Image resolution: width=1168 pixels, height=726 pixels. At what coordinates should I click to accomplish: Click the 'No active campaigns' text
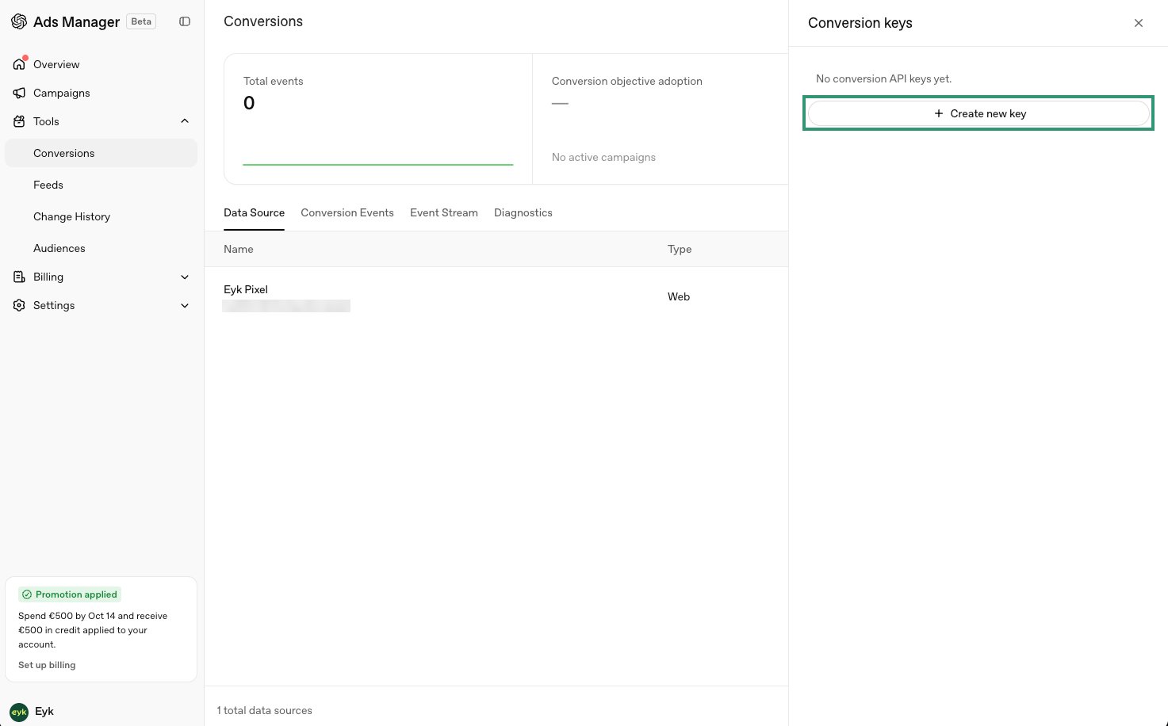pyautogui.click(x=603, y=157)
